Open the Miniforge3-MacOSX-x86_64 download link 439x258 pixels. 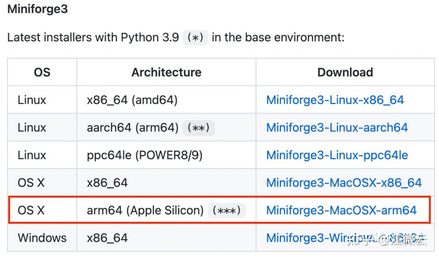point(344,183)
